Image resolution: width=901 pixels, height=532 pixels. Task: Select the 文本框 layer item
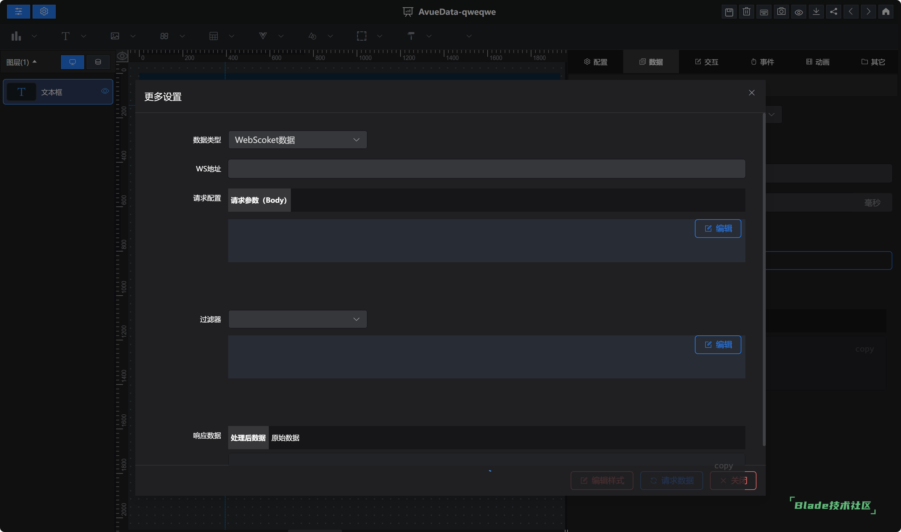tap(58, 92)
